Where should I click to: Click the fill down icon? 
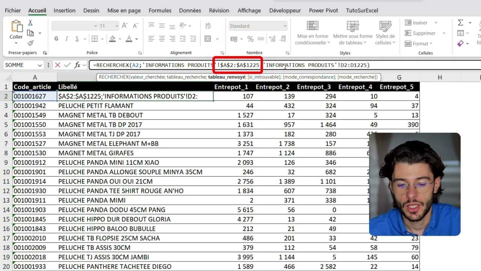click(460, 33)
